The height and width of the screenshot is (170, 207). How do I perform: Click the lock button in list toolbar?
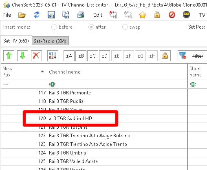point(165,56)
